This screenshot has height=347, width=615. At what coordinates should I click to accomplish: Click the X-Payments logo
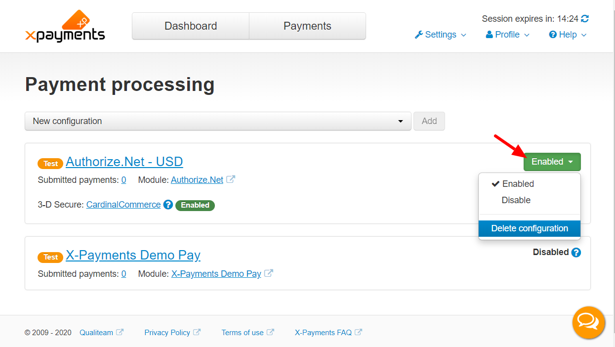pos(65,26)
